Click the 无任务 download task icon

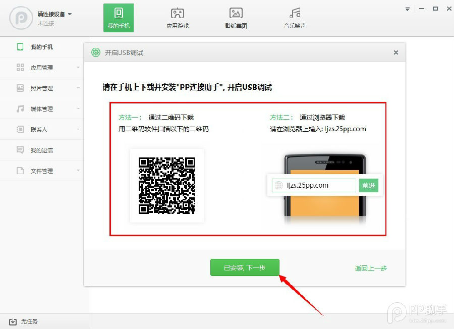point(13,321)
